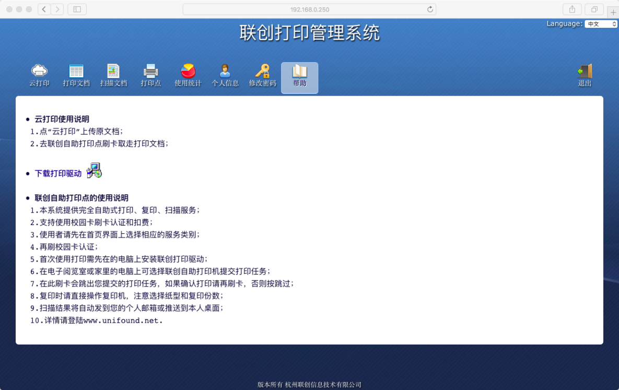The width and height of the screenshot is (619, 390).
Task: View 使用统计 usage statistics chart icon
Action: pos(188,71)
